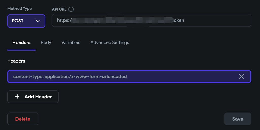Select the Advanced Settings tab
This screenshot has width=260, height=130.
(110, 43)
